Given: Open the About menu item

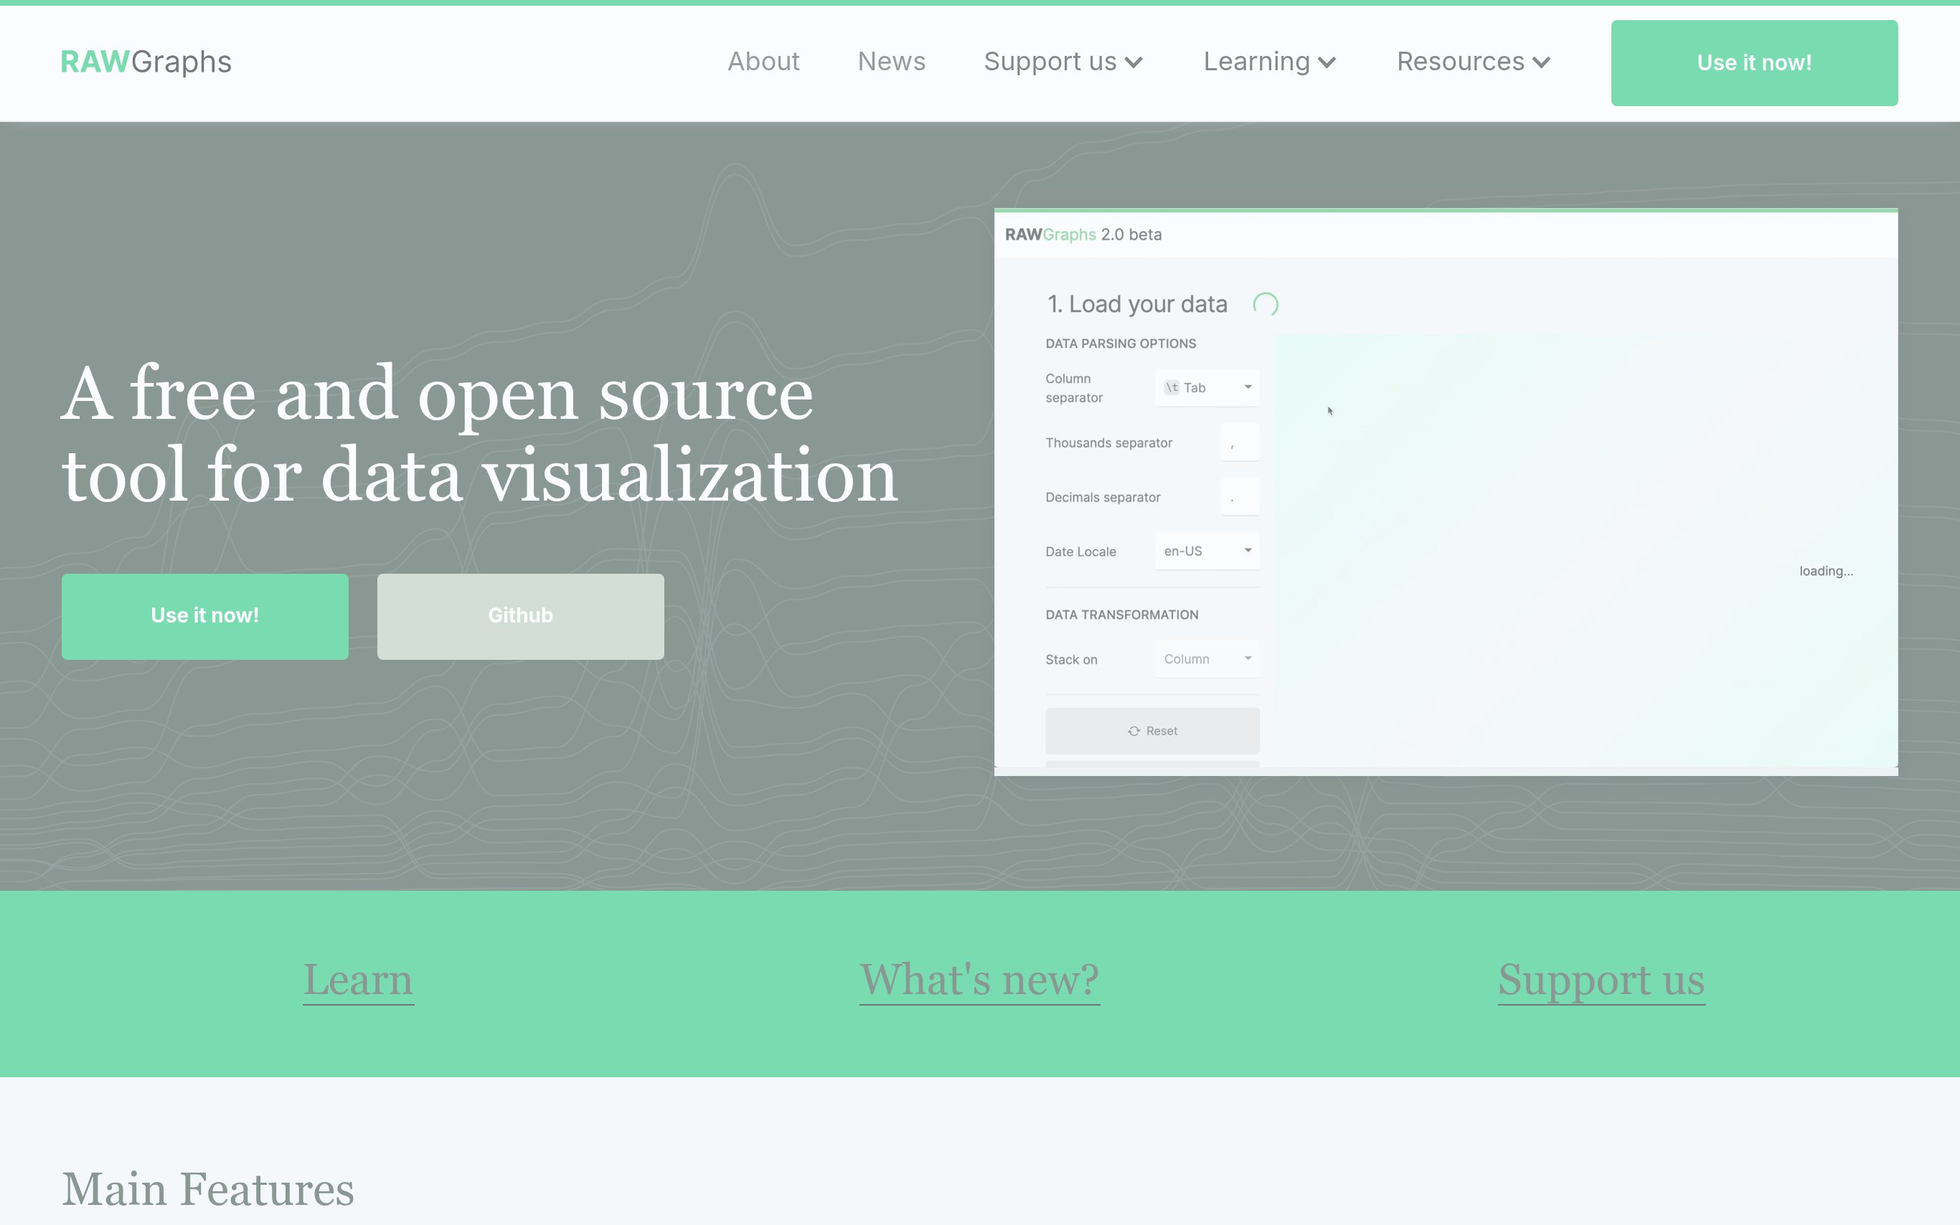Looking at the screenshot, I should [x=763, y=62].
